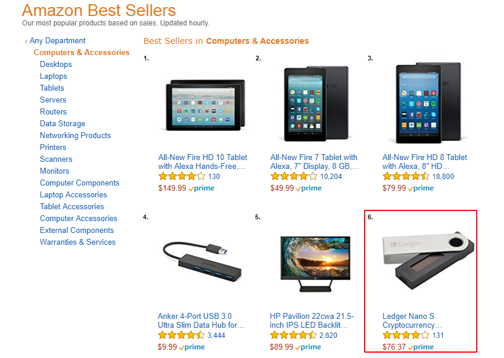The height and width of the screenshot is (358, 504).
Task: Open Networking Products in sidebar
Action: (75, 136)
